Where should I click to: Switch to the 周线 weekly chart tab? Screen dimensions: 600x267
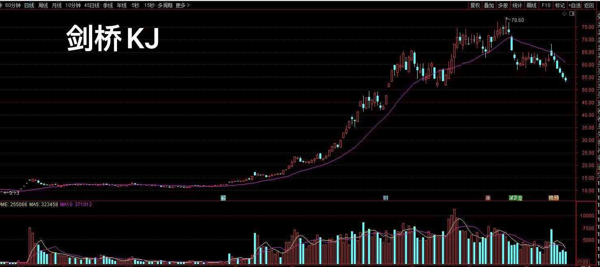(43, 5)
